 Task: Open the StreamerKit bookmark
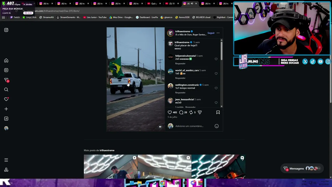coord(46,17)
